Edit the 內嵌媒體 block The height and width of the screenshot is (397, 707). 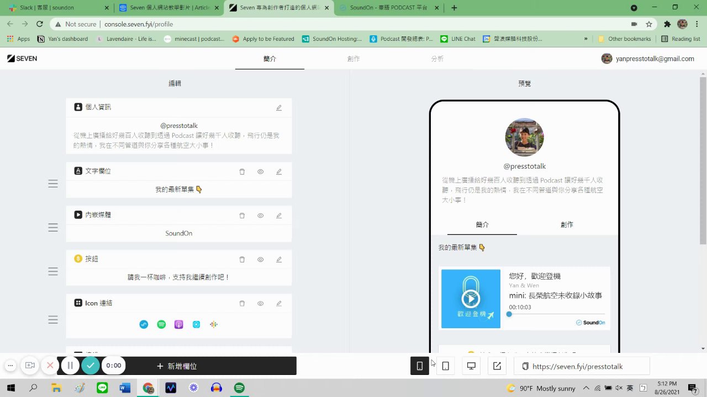(279, 215)
